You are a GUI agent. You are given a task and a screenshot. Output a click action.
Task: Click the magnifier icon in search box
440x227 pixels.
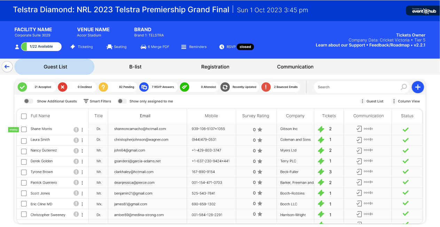point(404,87)
